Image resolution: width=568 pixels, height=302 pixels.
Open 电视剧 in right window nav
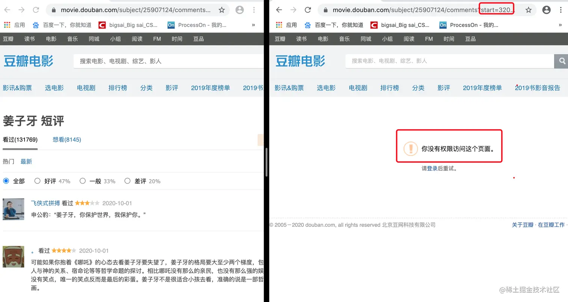[358, 88]
